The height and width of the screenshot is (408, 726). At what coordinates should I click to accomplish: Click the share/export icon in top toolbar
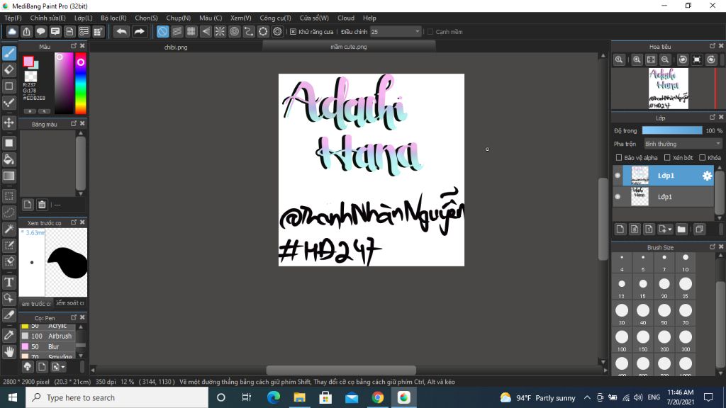tap(26, 31)
